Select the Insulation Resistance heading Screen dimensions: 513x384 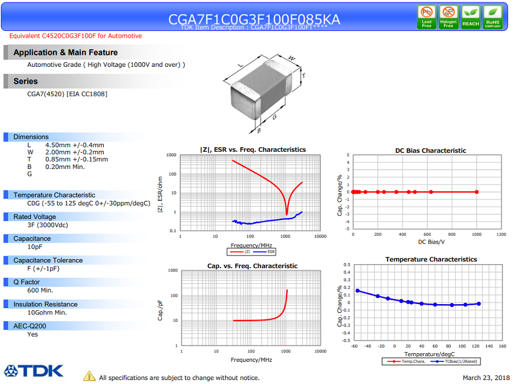pyautogui.click(x=46, y=305)
